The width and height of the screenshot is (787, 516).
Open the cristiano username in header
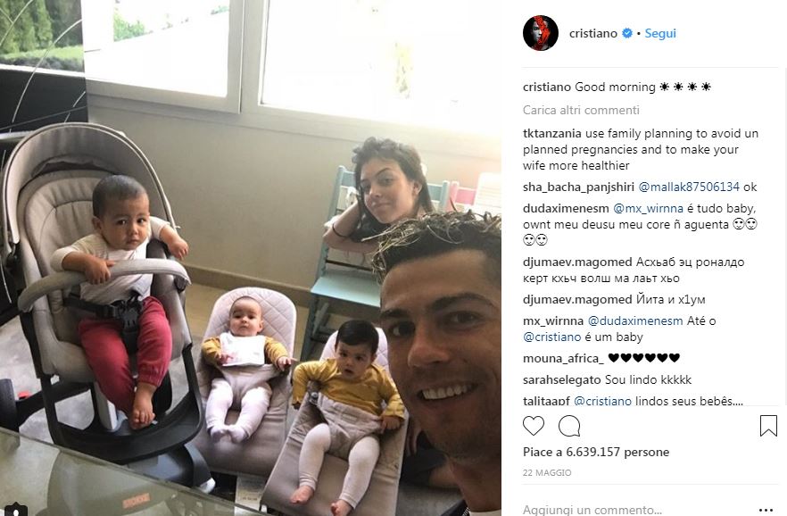593,34
